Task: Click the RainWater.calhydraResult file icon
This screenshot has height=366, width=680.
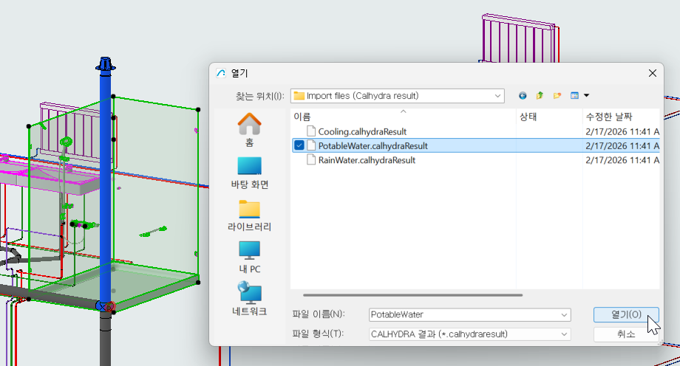Action: pos(311,160)
